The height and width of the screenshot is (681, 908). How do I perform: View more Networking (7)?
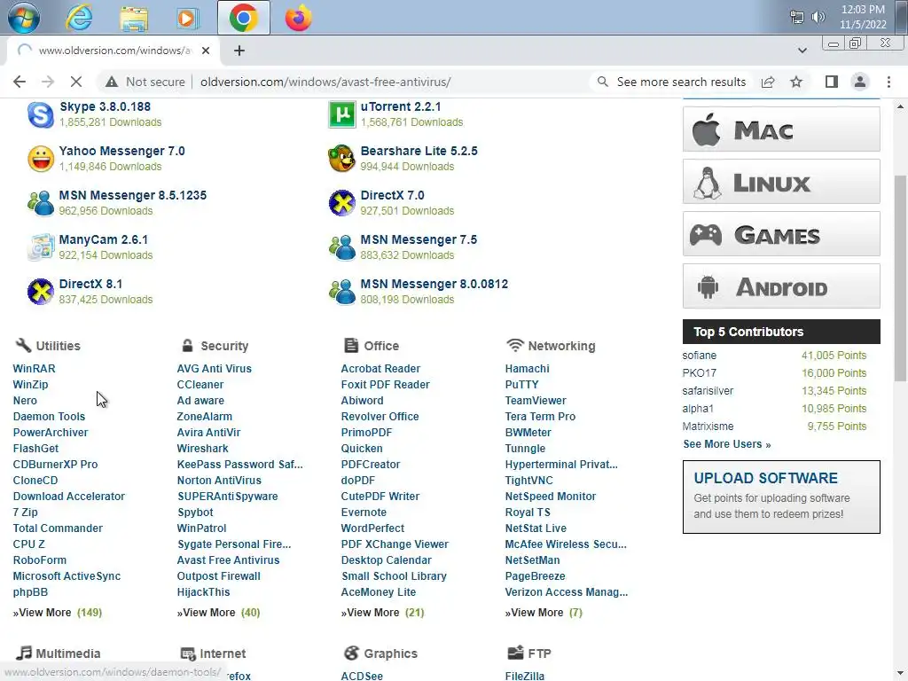[x=544, y=612]
